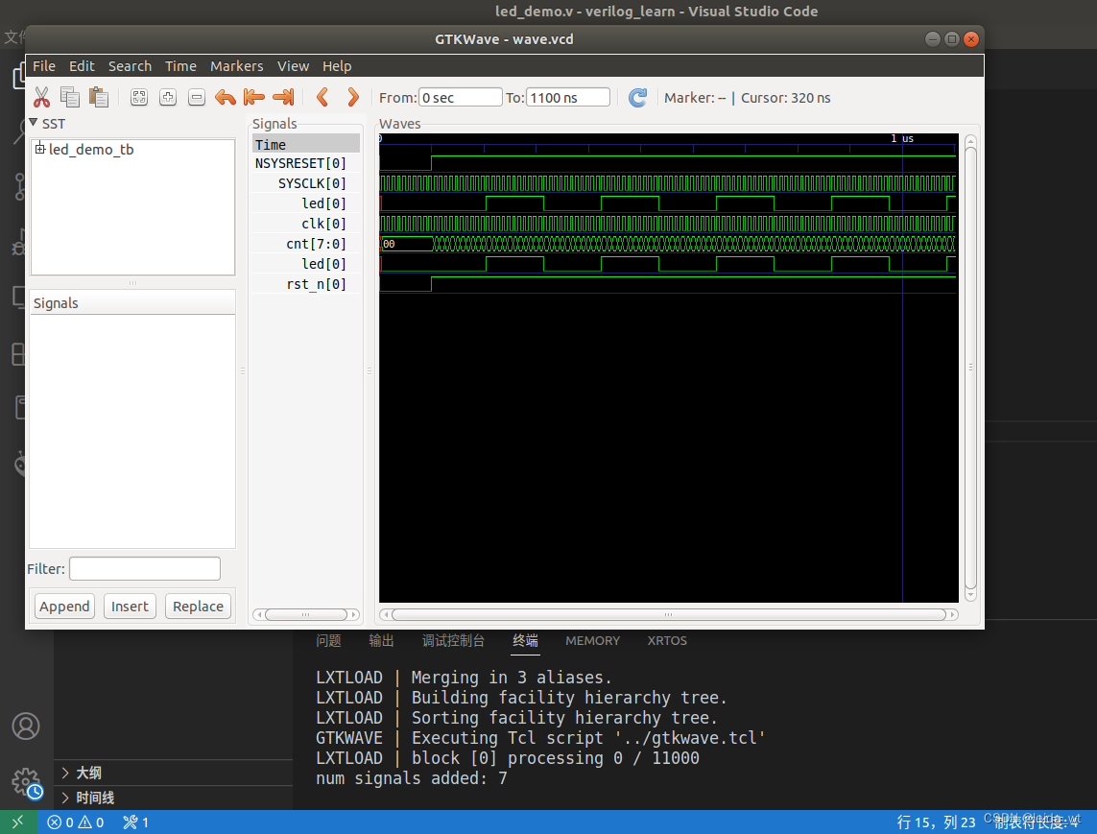Click the From time input field
Viewport: 1097px width, 834px height.
coord(461,97)
